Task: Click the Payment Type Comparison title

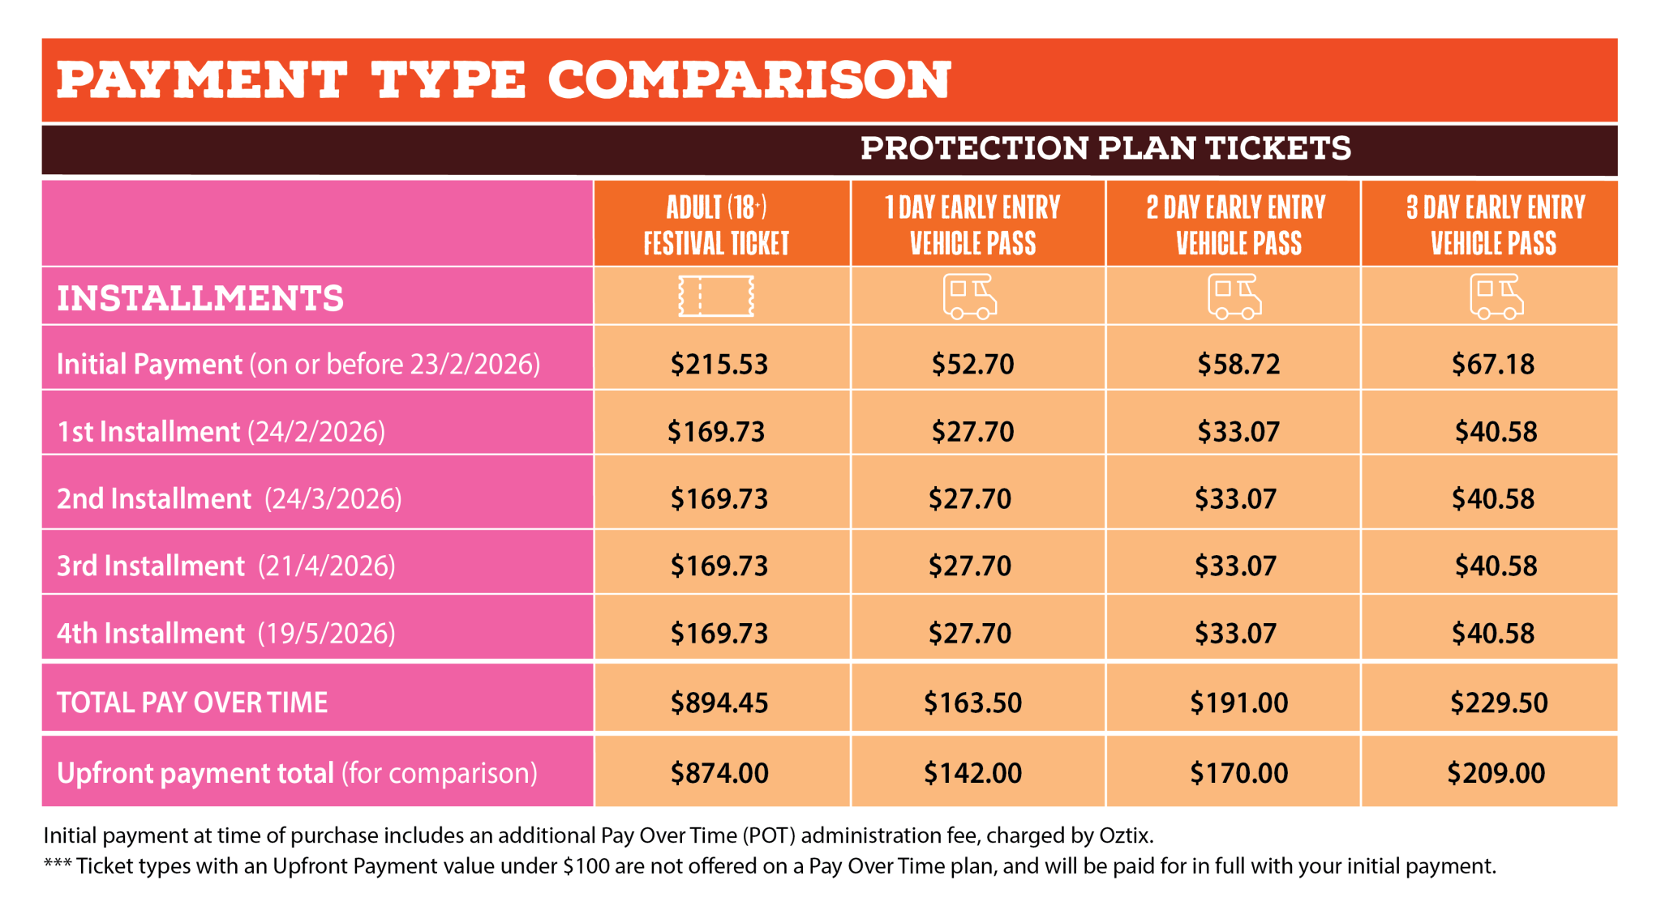Action: click(503, 80)
